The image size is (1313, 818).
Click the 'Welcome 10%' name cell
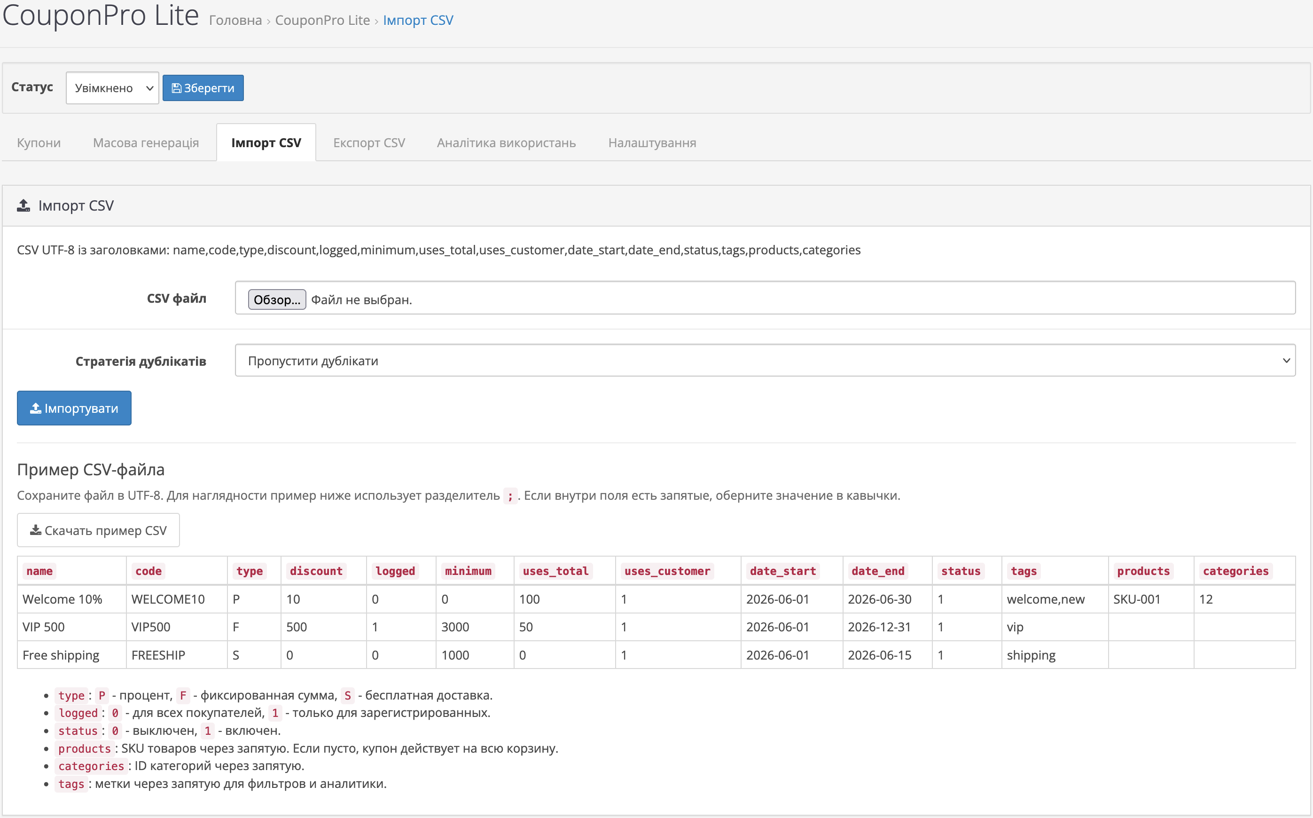click(72, 599)
